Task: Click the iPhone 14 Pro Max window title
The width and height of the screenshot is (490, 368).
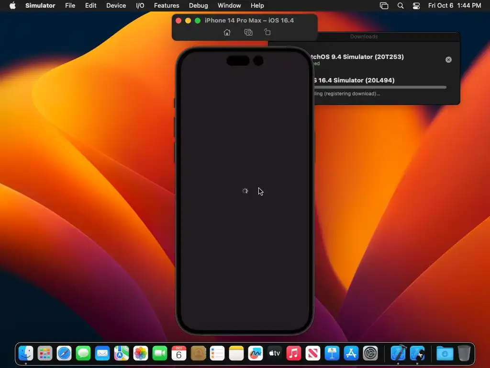Action: [x=249, y=20]
